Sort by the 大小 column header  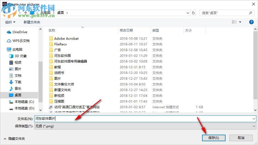point(188,30)
